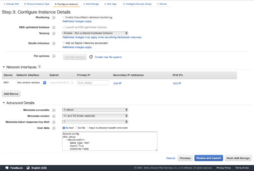Click the Create new file system link
Screen dimensions: 254x171
(108, 57)
